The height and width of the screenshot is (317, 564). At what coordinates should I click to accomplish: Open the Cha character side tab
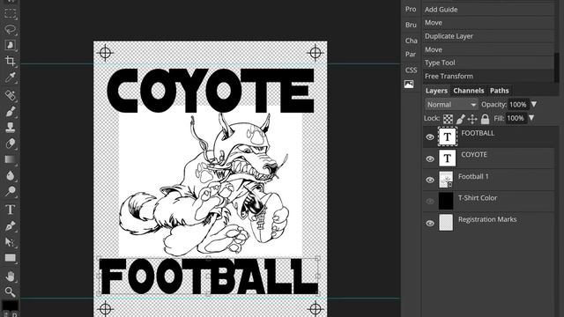pyautogui.click(x=412, y=41)
